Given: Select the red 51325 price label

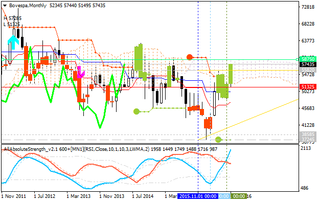Looking at the screenshot, I should (308, 87).
